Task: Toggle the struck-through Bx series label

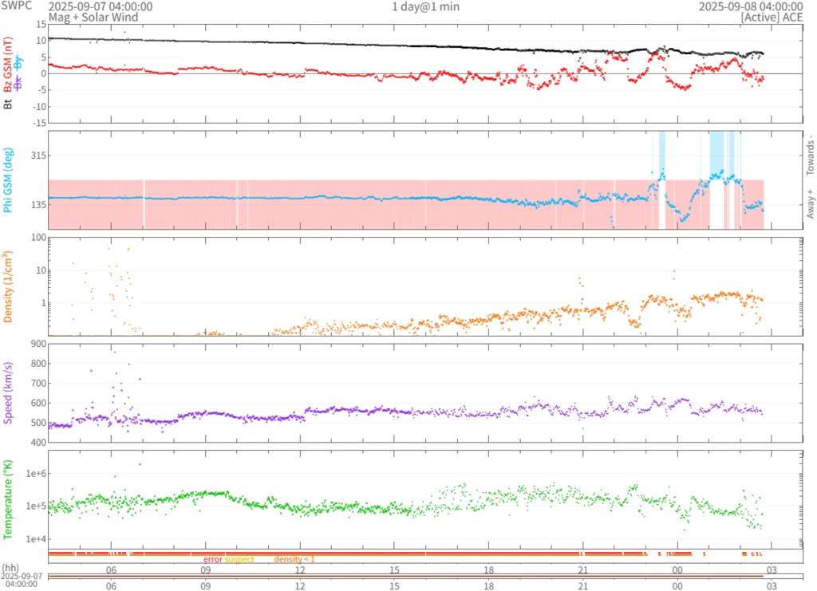Action: click(x=18, y=82)
